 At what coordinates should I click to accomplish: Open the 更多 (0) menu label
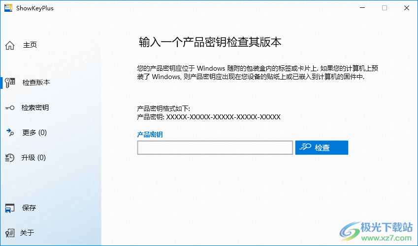tap(34, 133)
